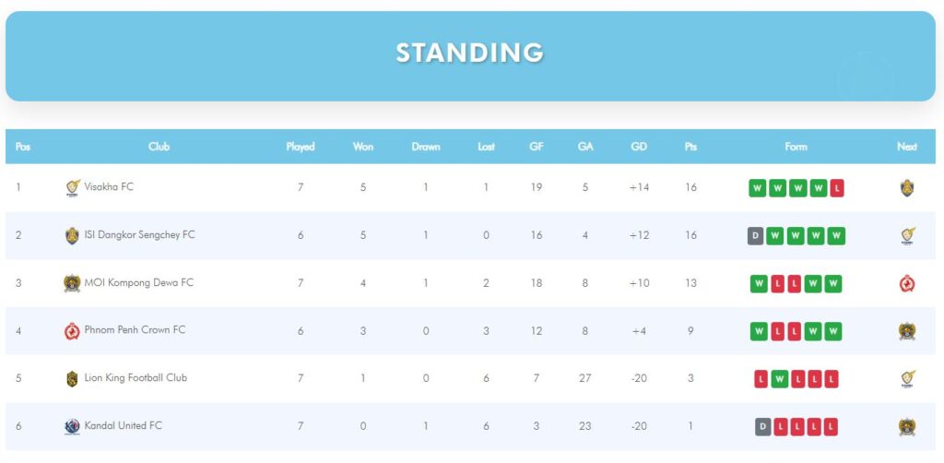Screen dimensions: 944x463
Task: Open the Visakha FC club name link
Action: 109,187
